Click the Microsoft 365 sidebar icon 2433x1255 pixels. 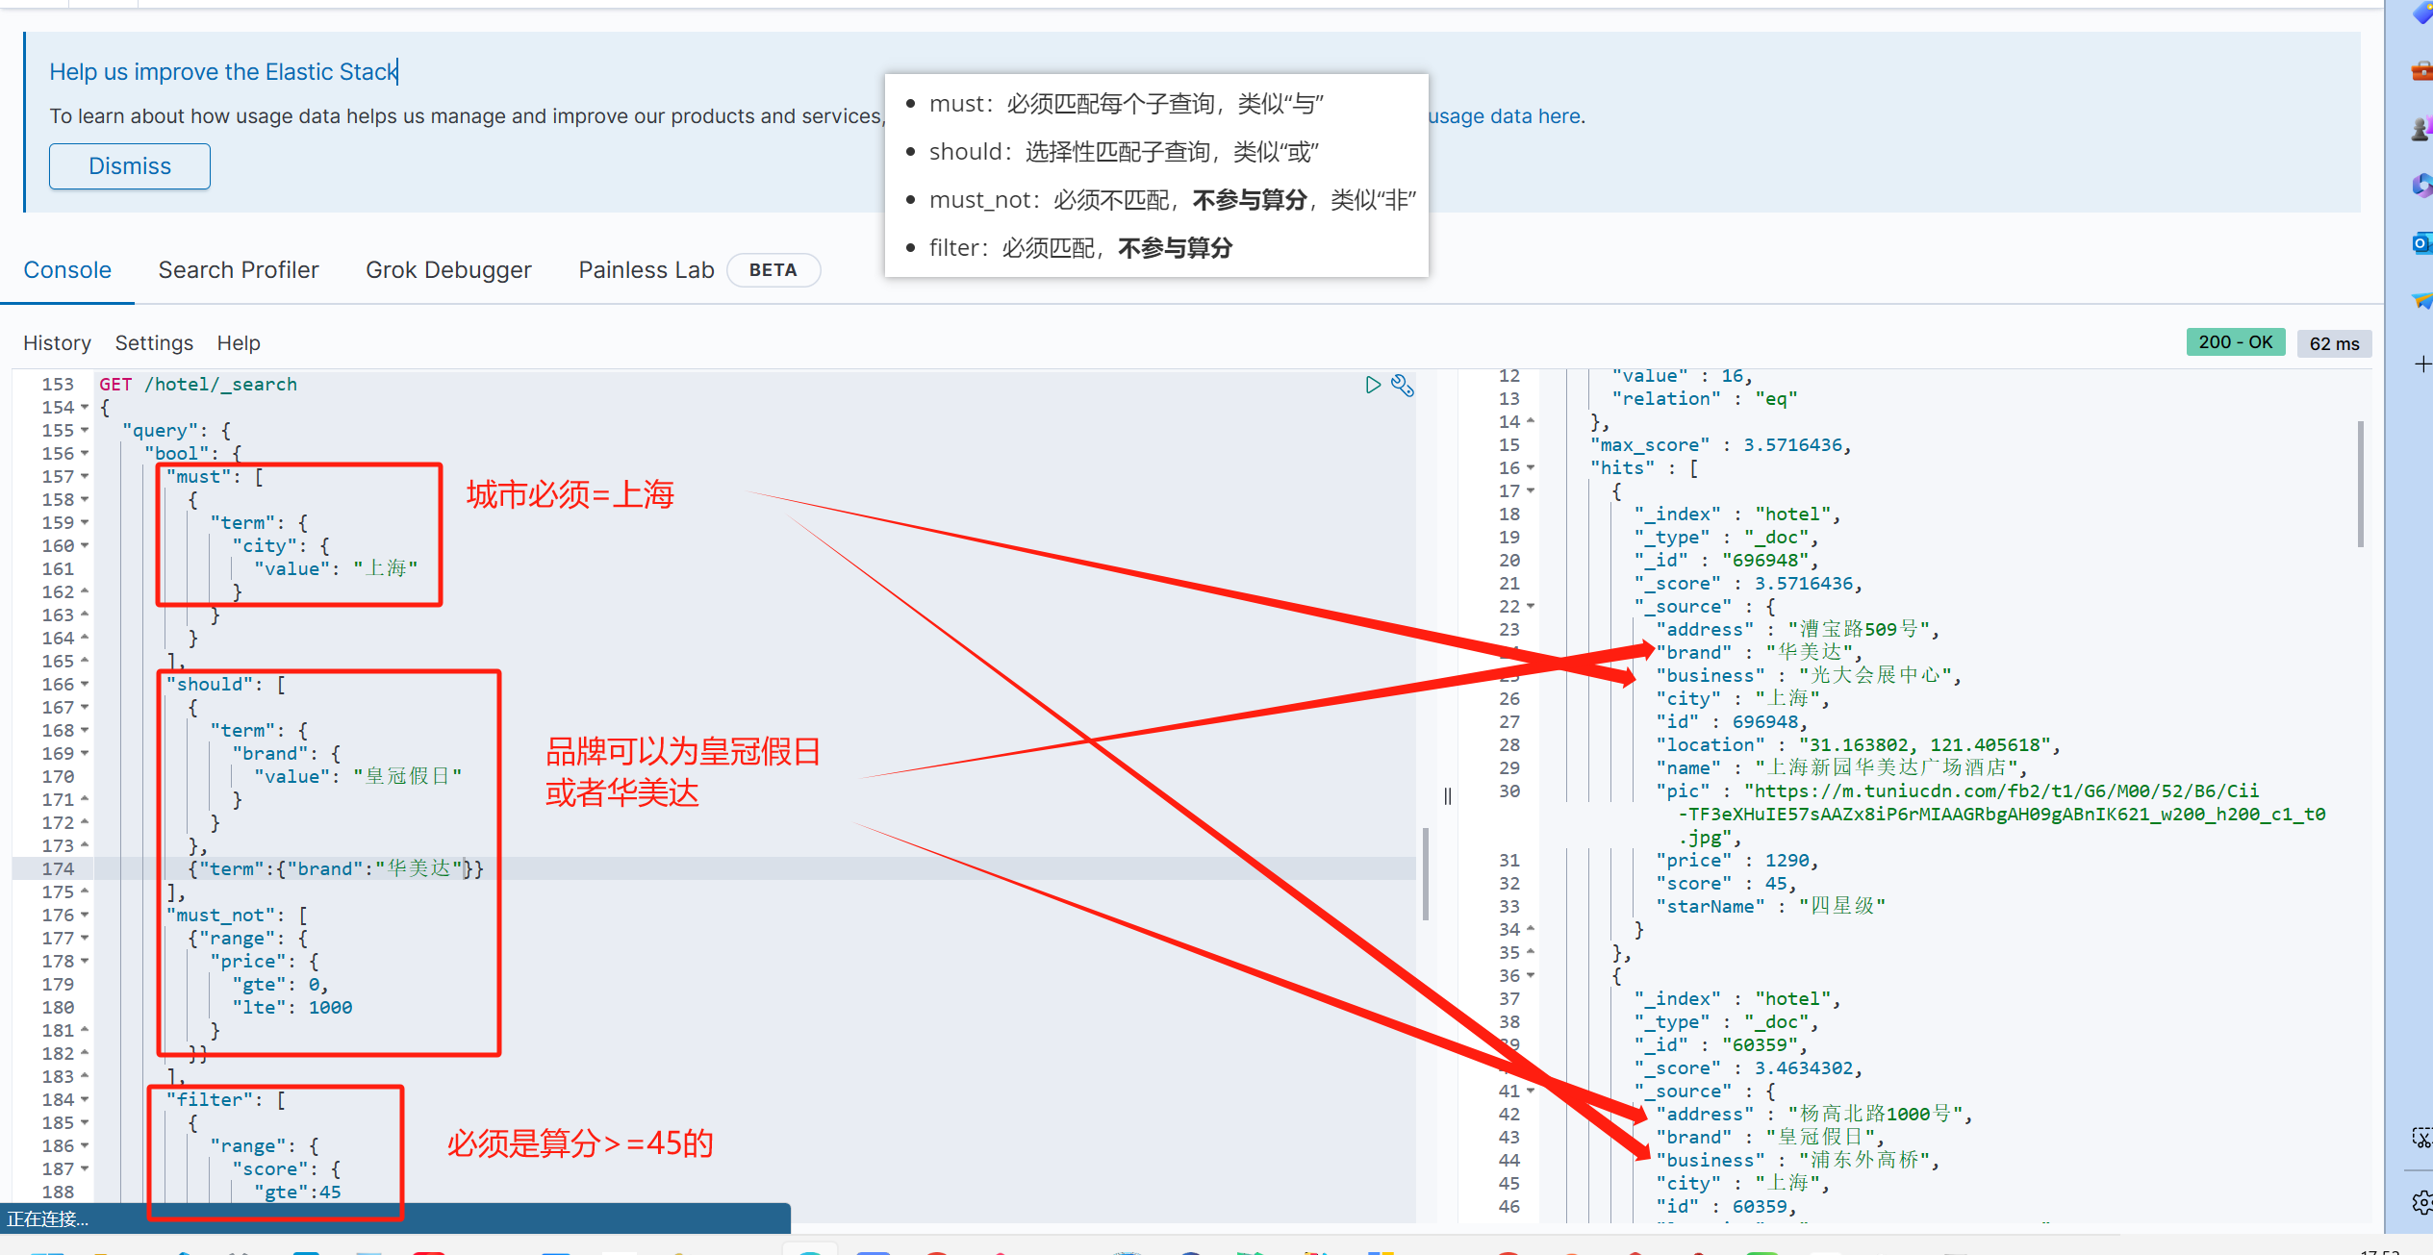(2421, 185)
